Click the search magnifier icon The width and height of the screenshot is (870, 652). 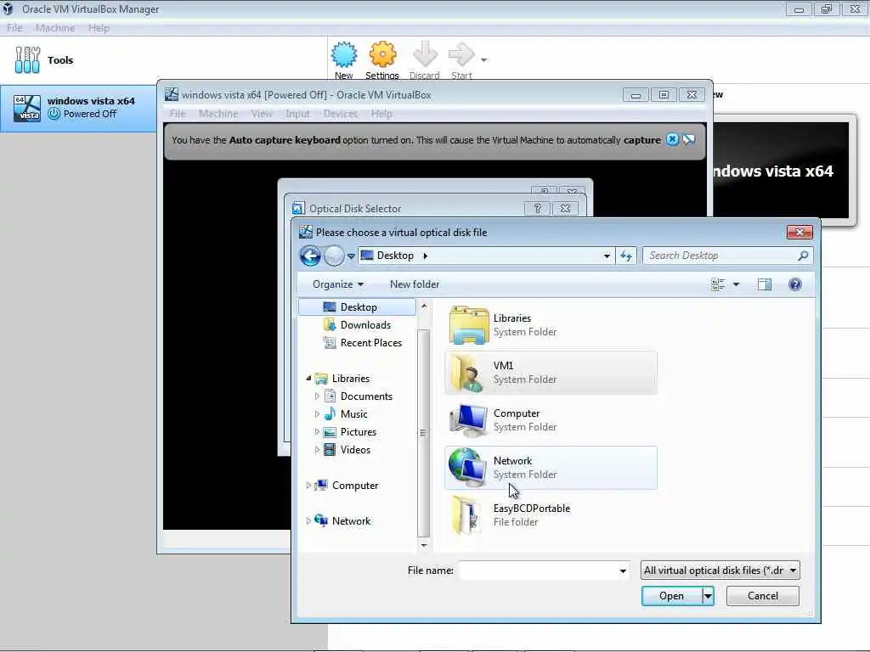pos(803,256)
